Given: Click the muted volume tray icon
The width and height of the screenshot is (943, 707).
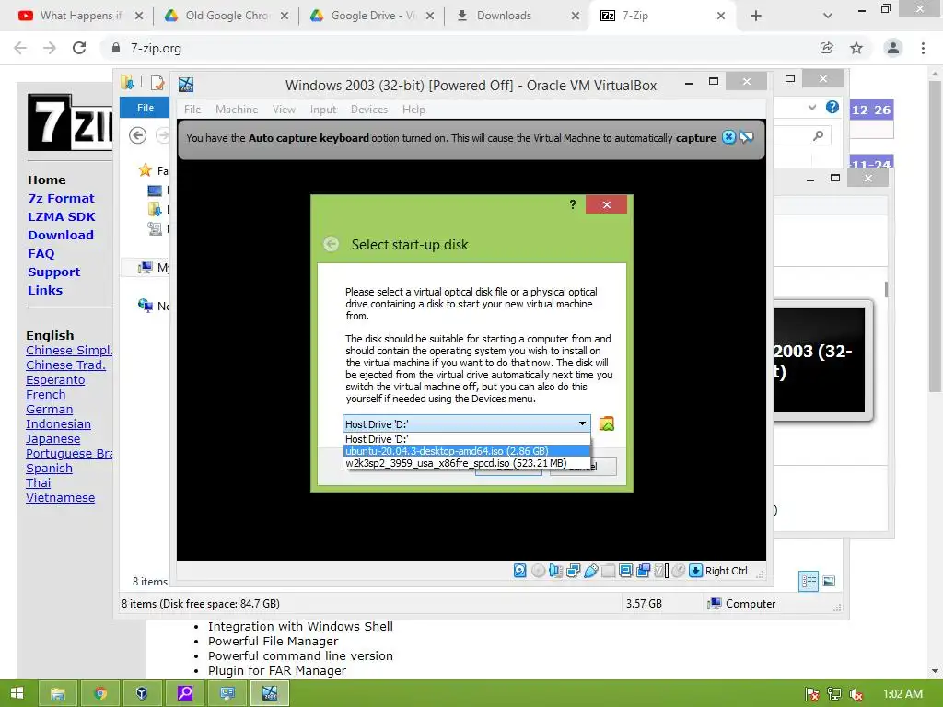Looking at the screenshot, I should (x=856, y=694).
